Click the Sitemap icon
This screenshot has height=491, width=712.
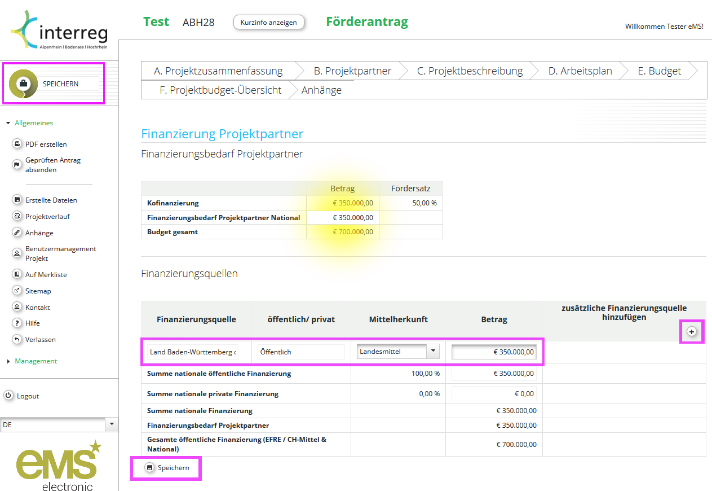[17, 291]
